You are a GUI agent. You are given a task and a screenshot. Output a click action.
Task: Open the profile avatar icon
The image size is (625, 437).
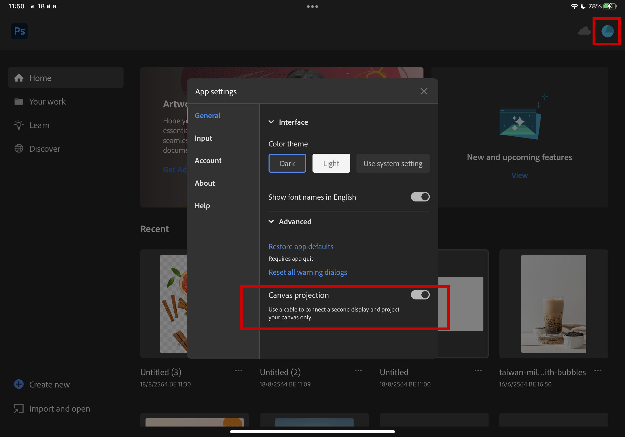[x=607, y=31]
